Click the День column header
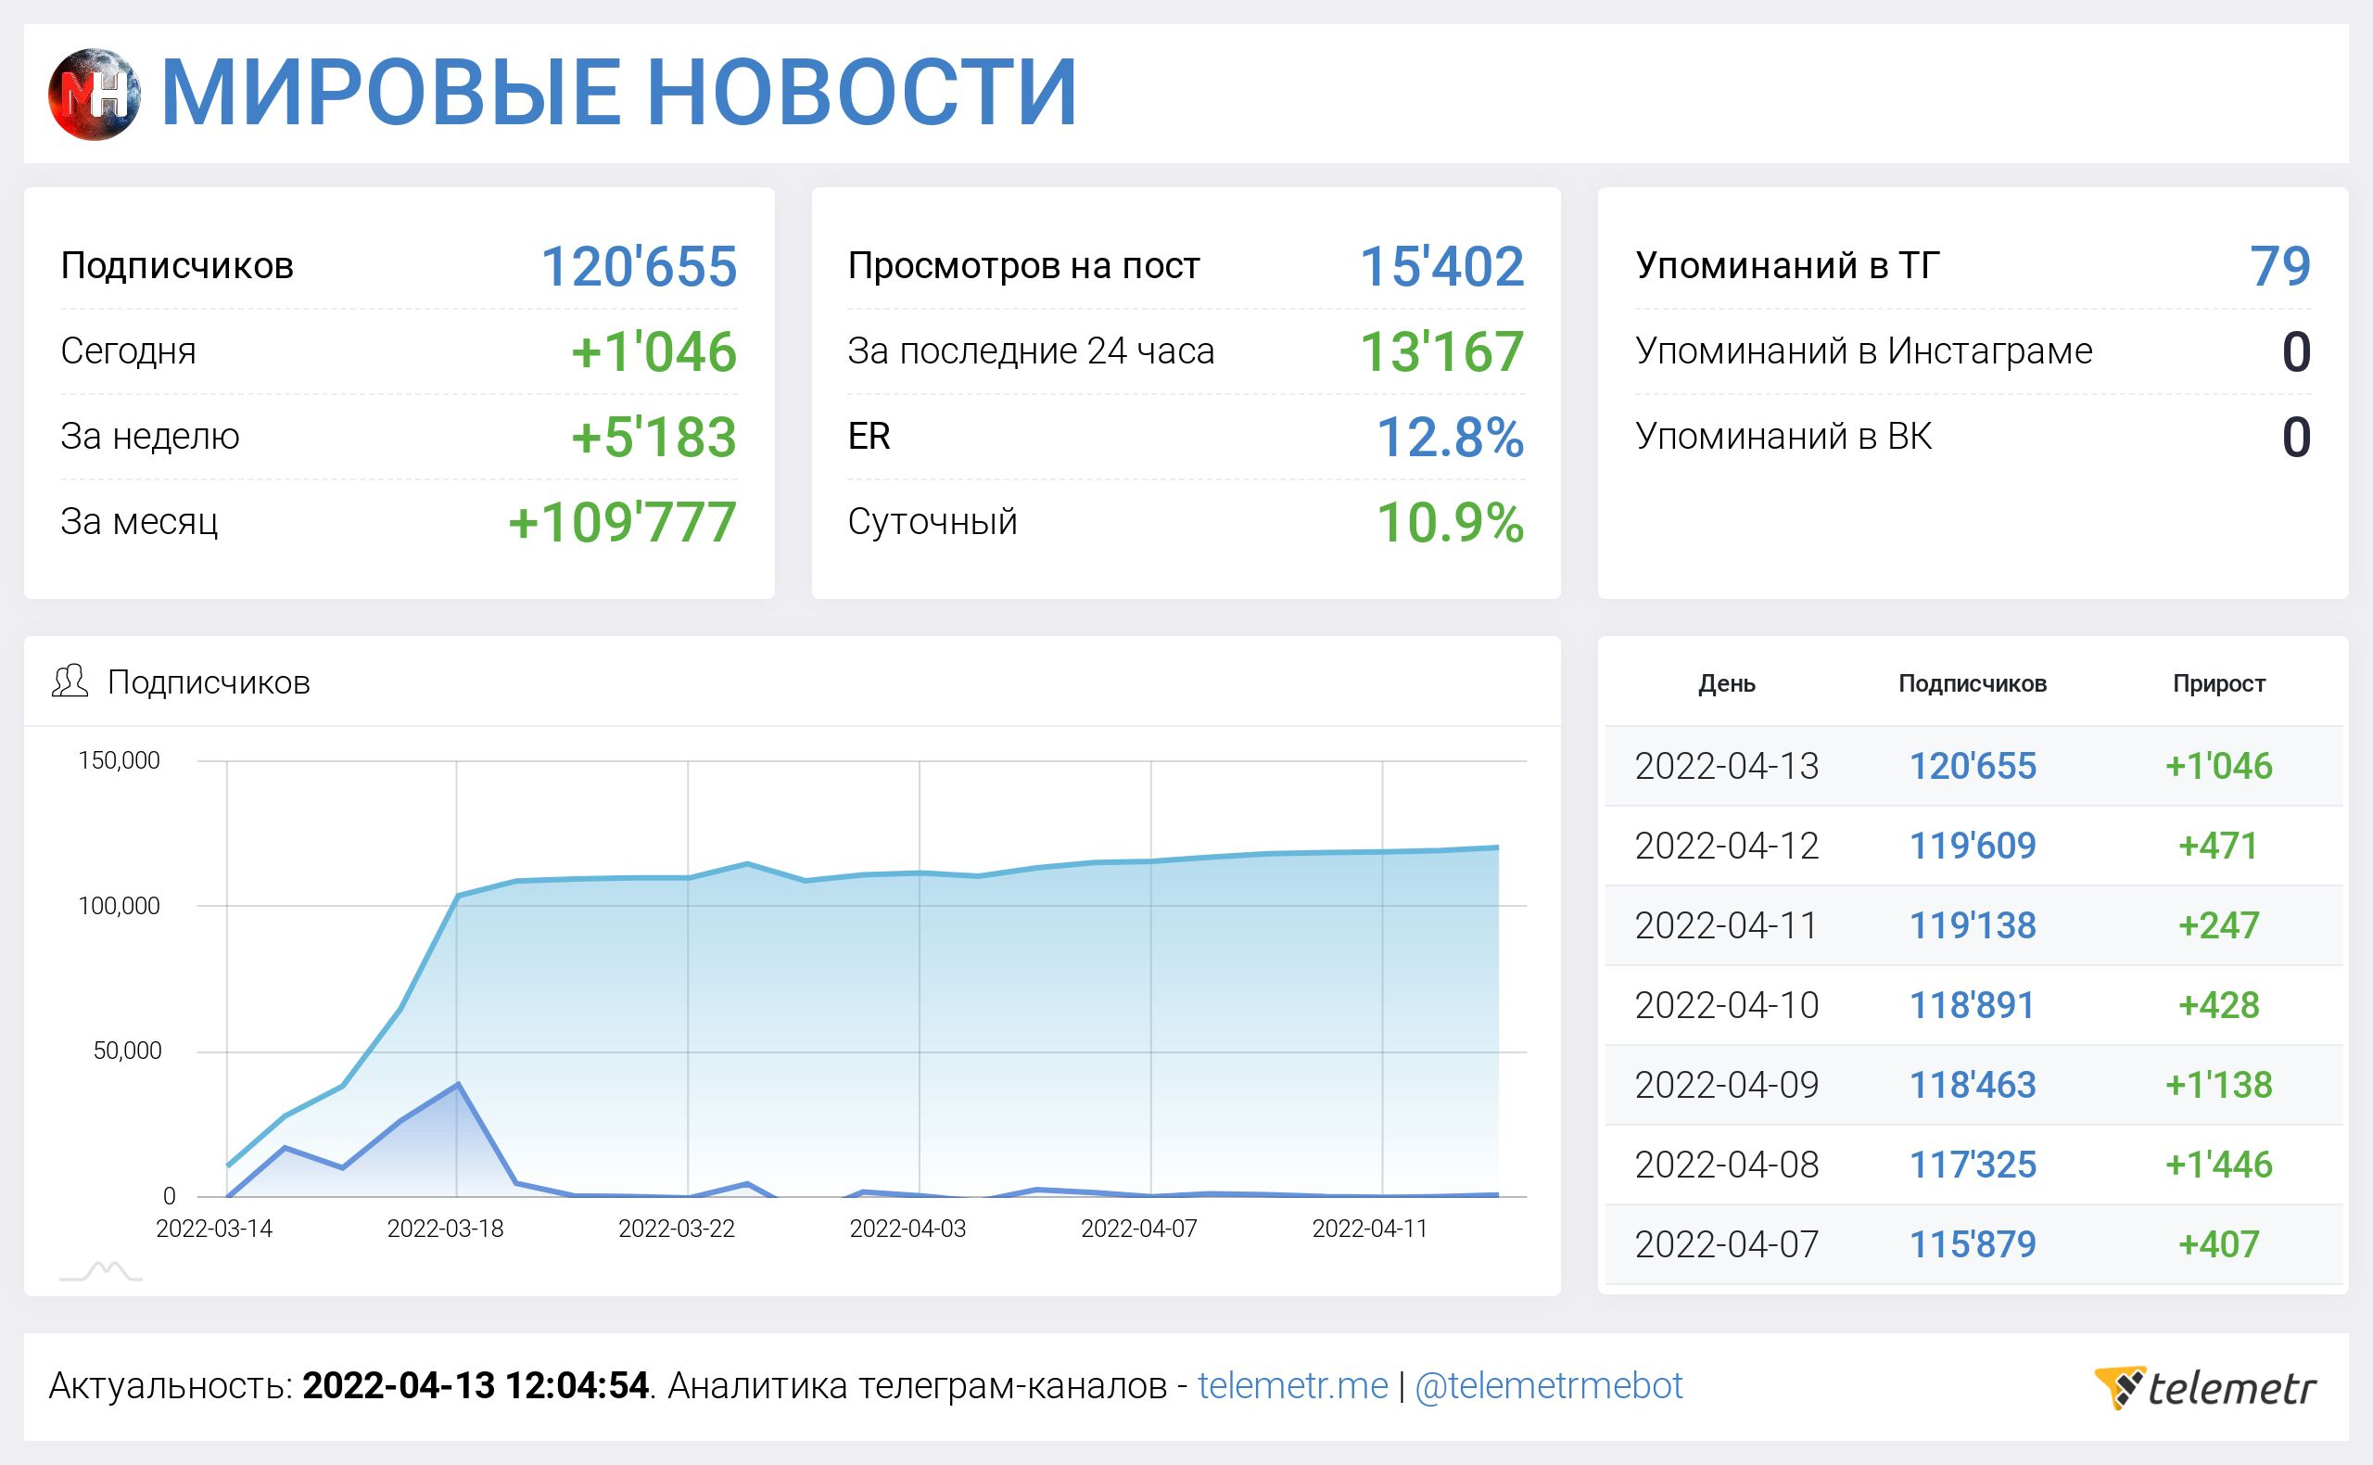Viewport: 2373px width, 1465px height. click(x=1727, y=683)
